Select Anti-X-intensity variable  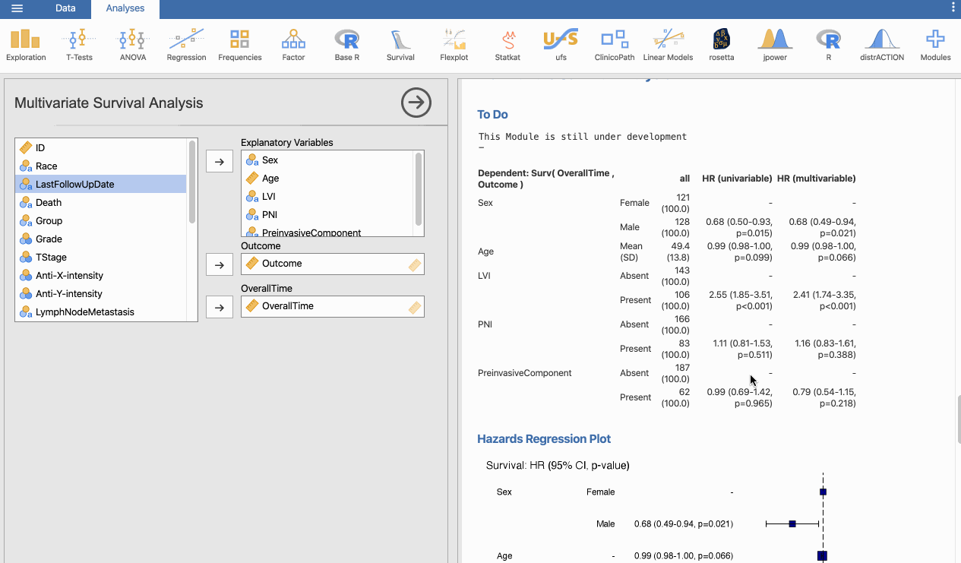(101, 275)
